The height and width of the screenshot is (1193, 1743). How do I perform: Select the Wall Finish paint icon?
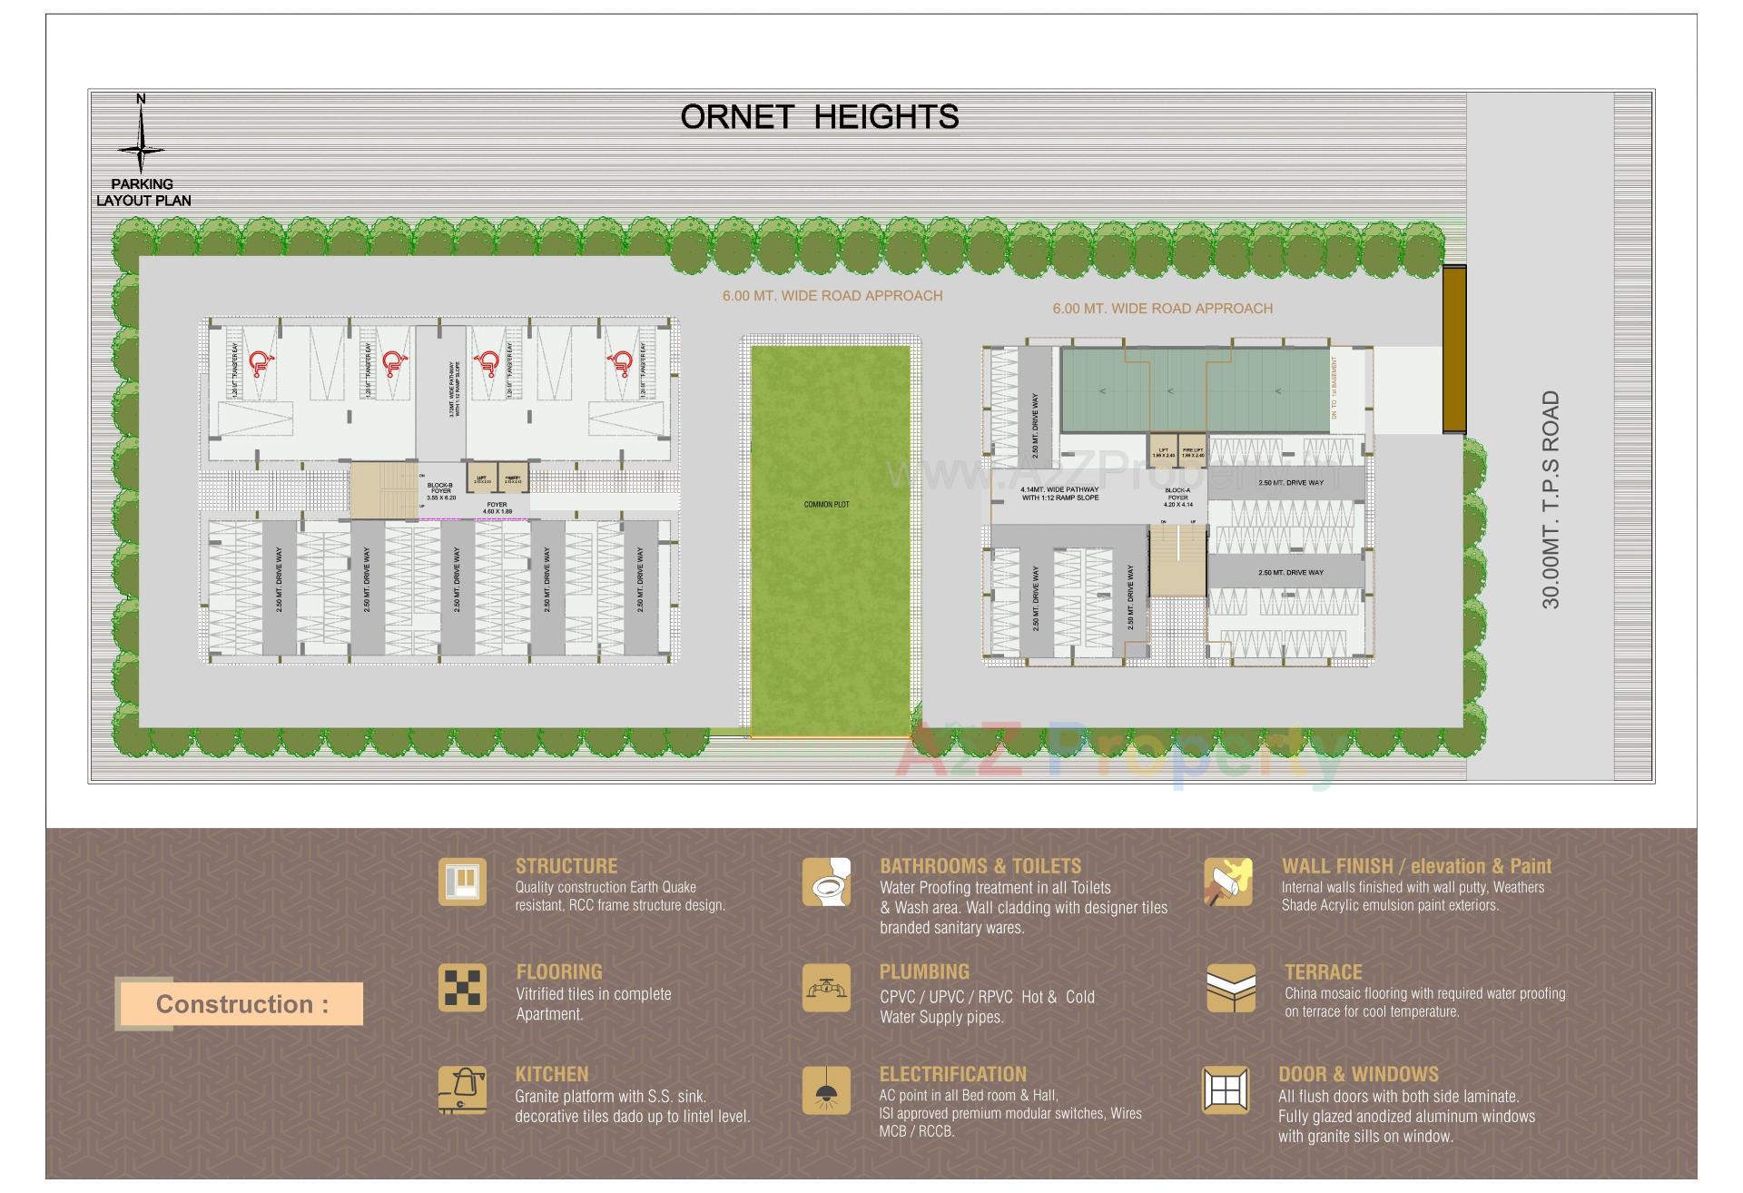tap(1226, 882)
